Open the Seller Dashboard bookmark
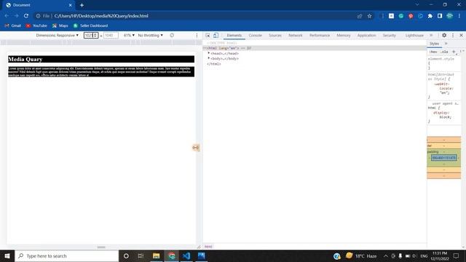The width and height of the screenshot is (466, 262). [x=90, y=26]
